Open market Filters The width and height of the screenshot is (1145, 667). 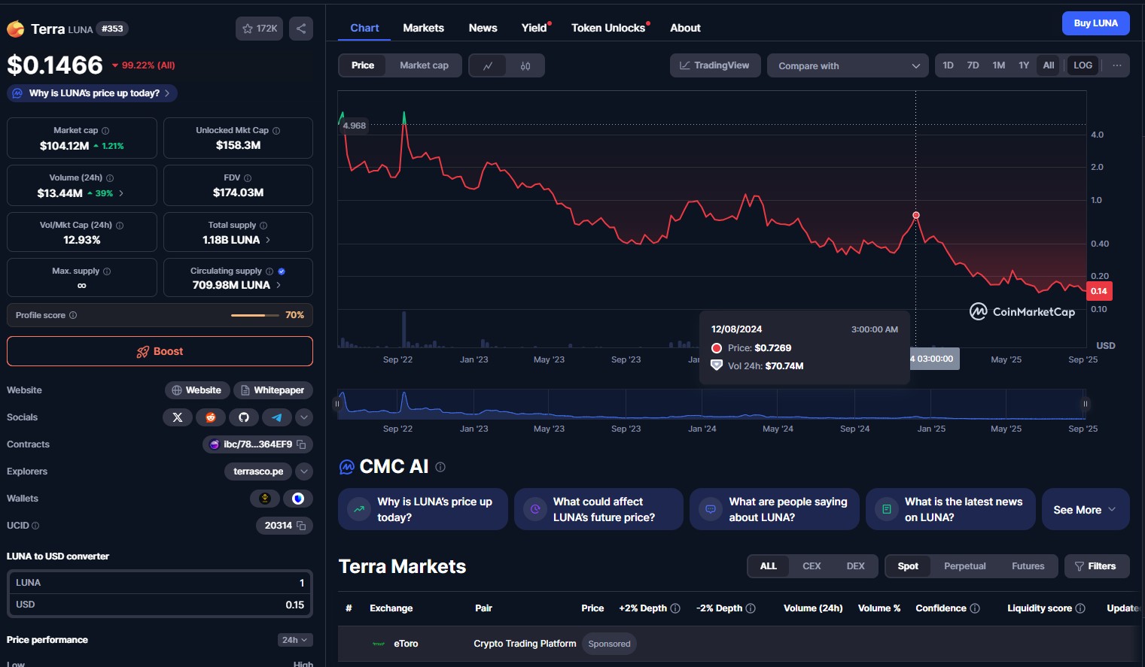[x=1097, y=566]
